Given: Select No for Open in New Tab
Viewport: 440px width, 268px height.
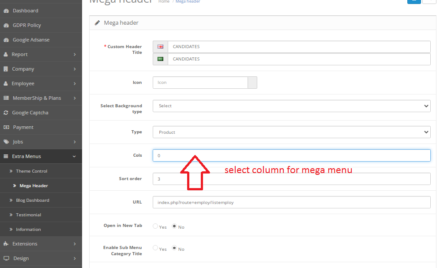Looking at the screenshot, I should point(174,226).
